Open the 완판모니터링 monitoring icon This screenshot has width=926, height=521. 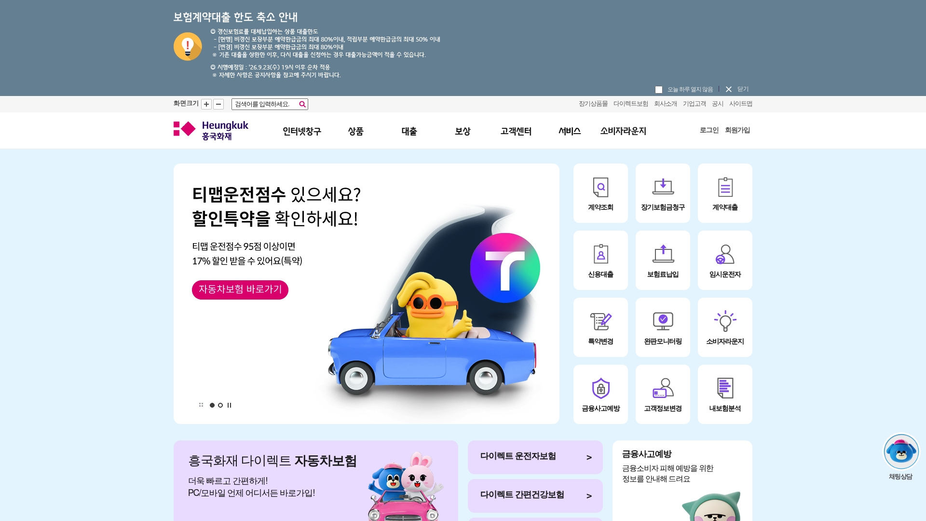663,327
